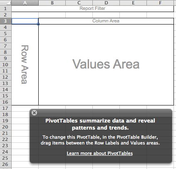Click cell B2
The image size is (176, 169).
pos(52,15)
